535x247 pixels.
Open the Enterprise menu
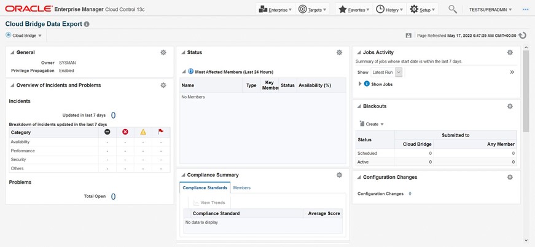pos(275,10)
